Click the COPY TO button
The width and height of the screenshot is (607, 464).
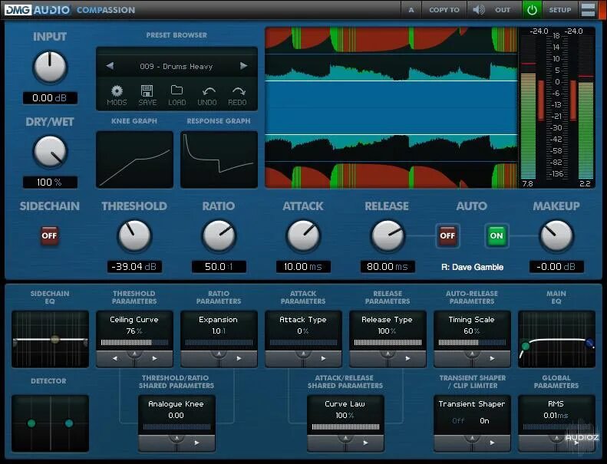[x=444, y=10]
